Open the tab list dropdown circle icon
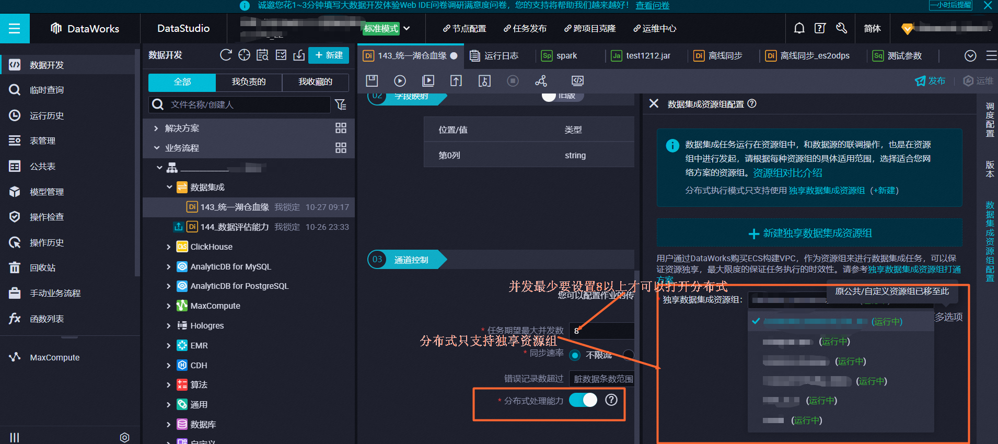998x444 pixels. coord(970,55)
